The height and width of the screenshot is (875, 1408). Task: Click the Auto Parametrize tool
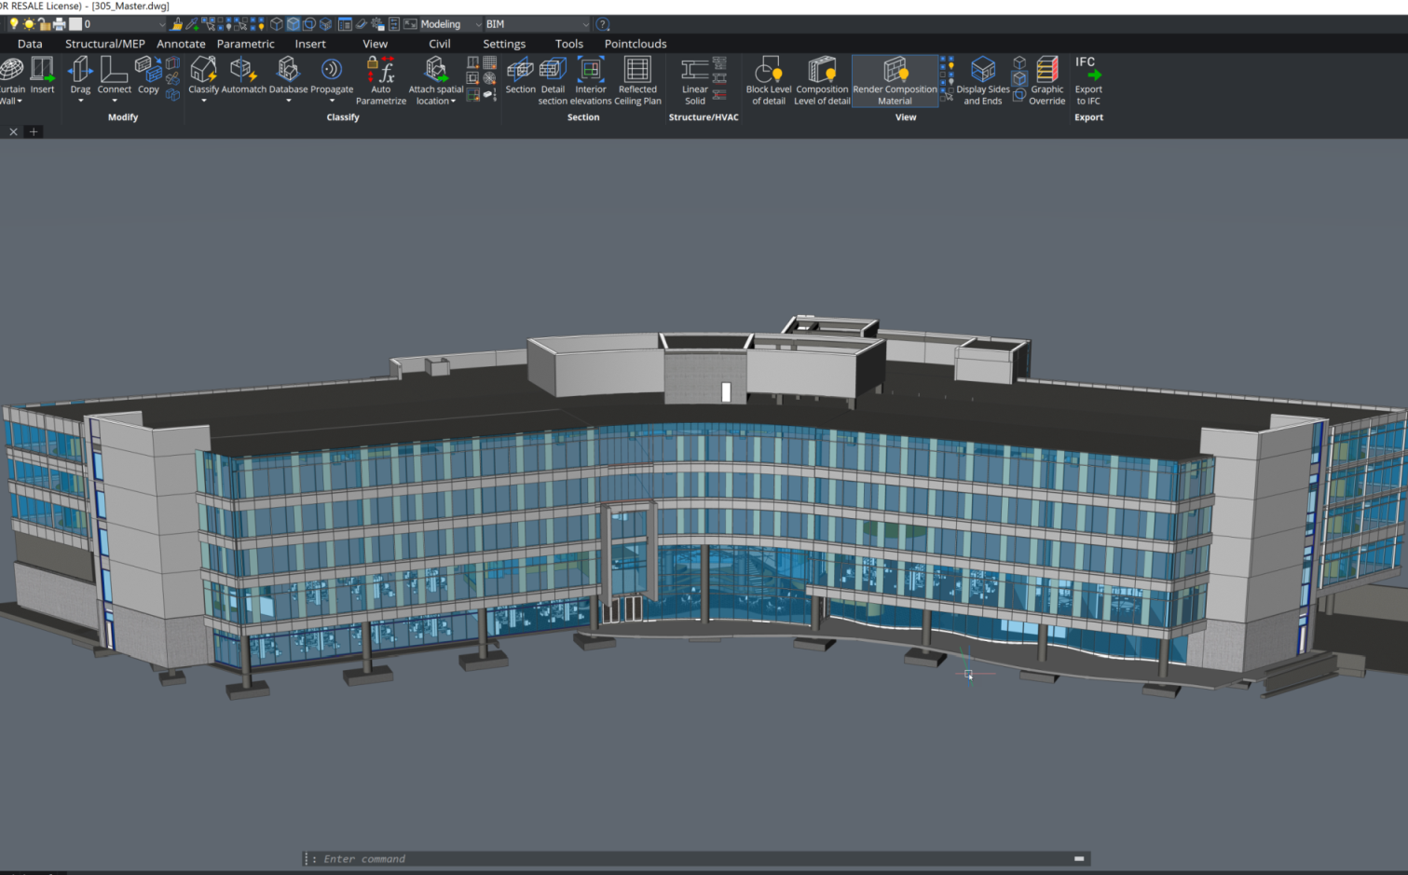(x=381, y=80)
